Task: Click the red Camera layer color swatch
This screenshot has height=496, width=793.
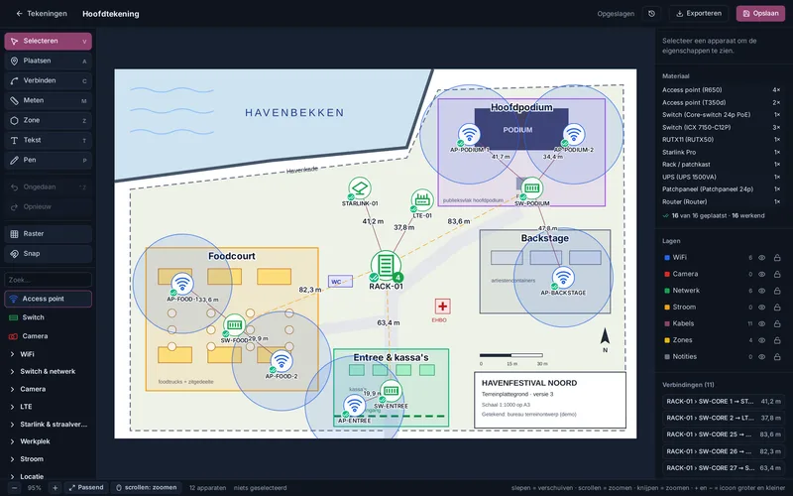Action: [666, 275]
